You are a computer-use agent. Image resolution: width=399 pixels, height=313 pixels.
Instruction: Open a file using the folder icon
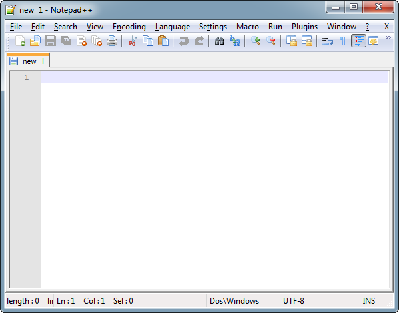tap(35, 41)
